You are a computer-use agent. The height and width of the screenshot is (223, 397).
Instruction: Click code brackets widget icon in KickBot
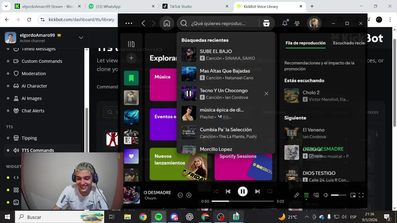pyautogui.click(x=16, y=177)
